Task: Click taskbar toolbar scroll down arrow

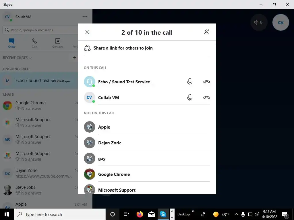Action: 172,217
